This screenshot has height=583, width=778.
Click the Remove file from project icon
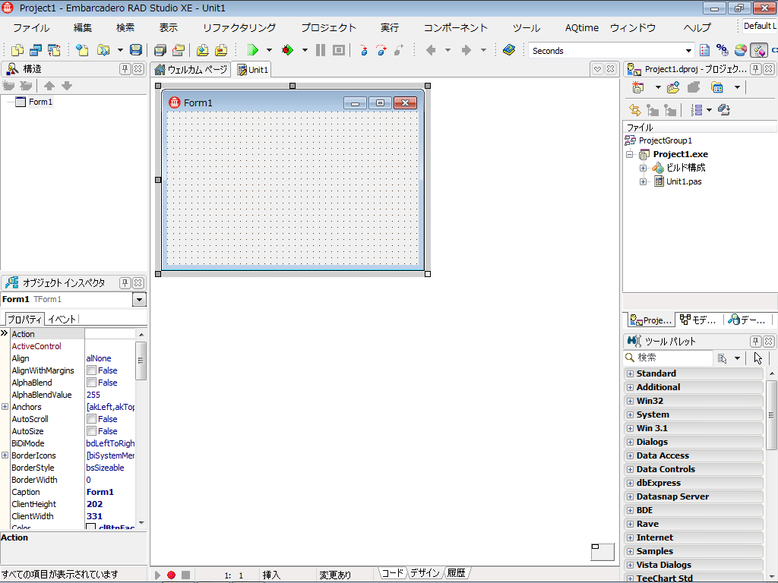pos(221,50)
